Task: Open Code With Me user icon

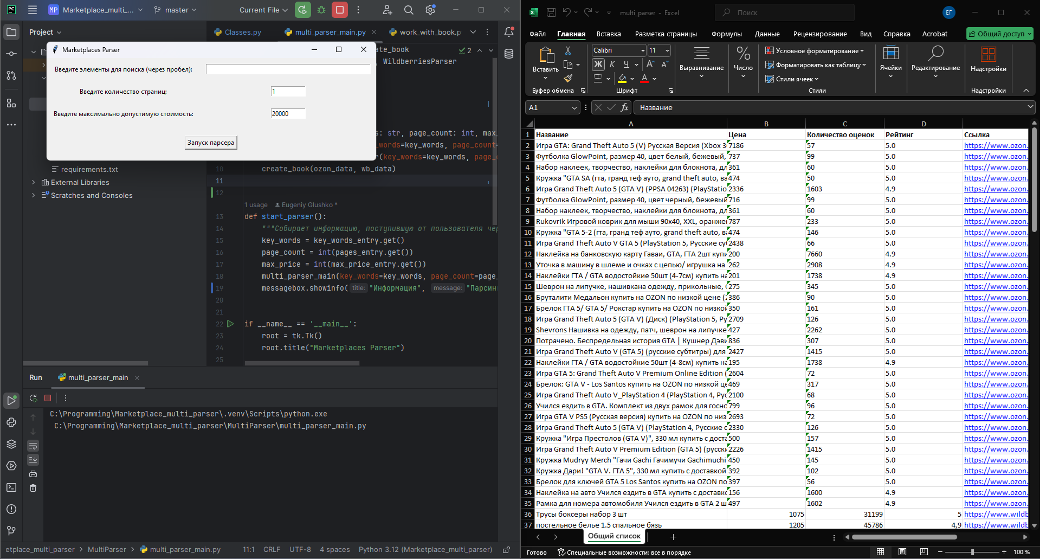Action: coord(387,10)
